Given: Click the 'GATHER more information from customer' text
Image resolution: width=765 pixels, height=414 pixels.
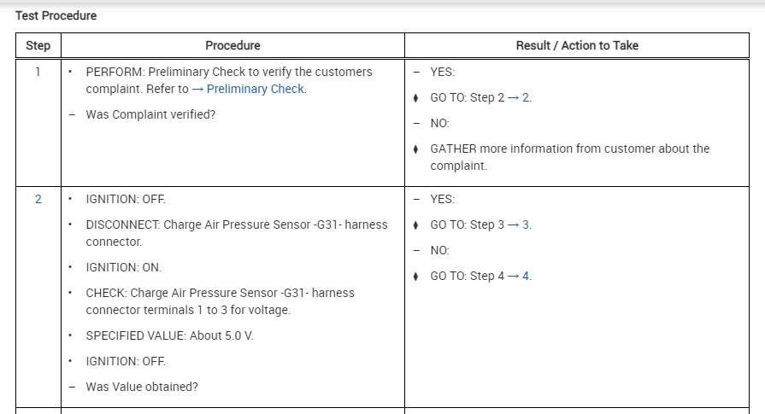Looking at the screenshot, I should click(569, 149).
